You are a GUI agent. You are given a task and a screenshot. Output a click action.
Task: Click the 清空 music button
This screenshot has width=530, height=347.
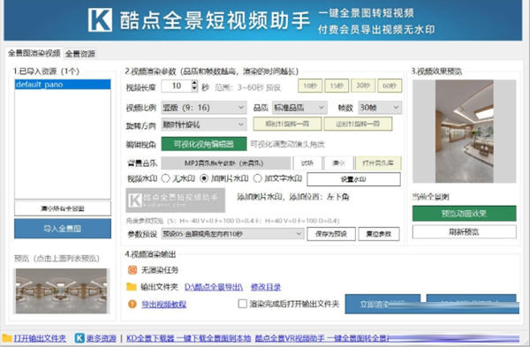(338, 163)
